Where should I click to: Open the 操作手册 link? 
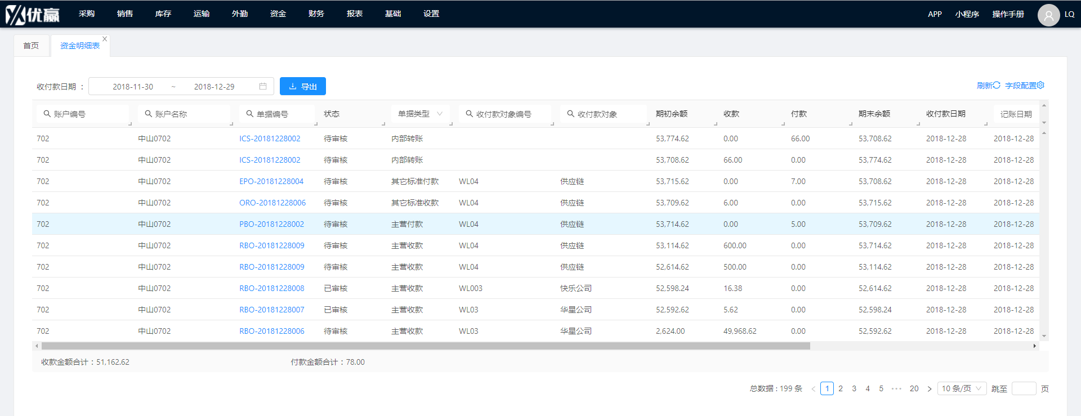tap(1008, 14)
